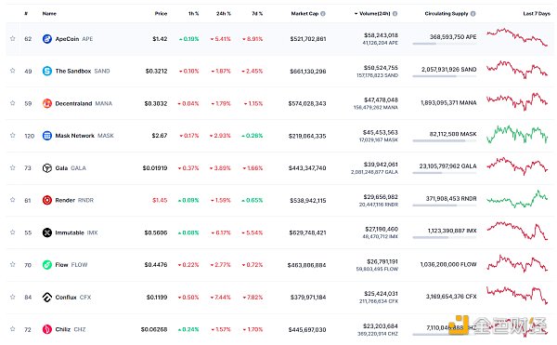Click the Mask Network logo icon

pyautogui.click(x=47, y=136)
